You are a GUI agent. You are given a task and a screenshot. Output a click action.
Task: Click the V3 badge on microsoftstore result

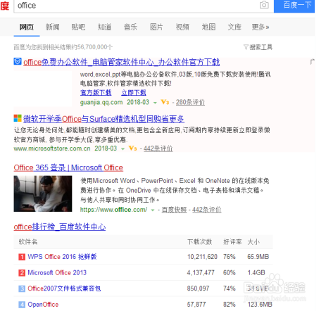pos(133,148)
